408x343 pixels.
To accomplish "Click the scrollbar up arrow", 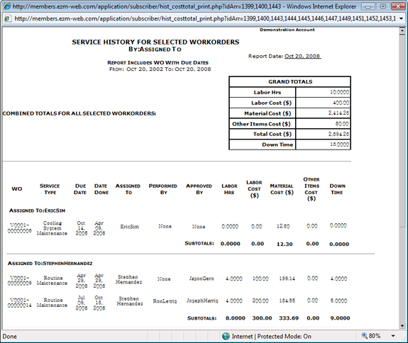I will click(x=402, y=30).
